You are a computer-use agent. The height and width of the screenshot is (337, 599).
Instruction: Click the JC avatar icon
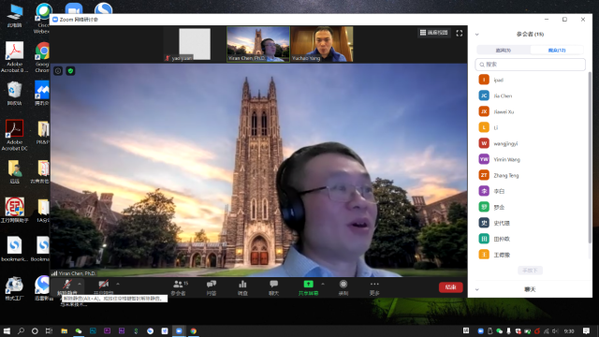(x=484, y=95)
